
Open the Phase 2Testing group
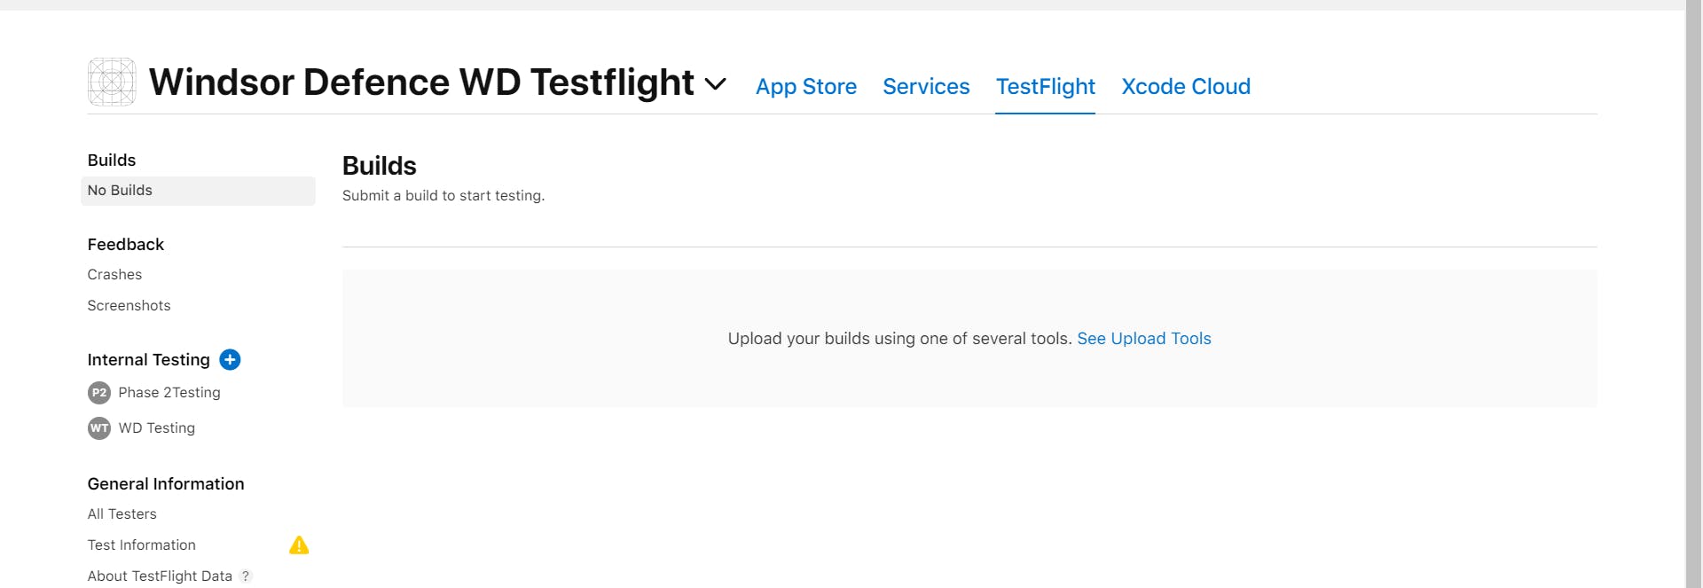click(169, 392)
